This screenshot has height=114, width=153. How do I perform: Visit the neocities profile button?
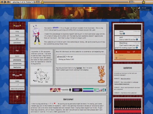tap(17, 89)
